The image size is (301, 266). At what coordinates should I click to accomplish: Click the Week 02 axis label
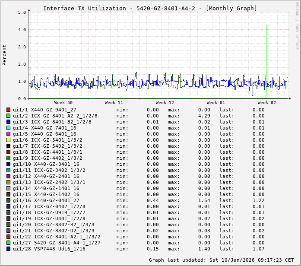(266, 103)
